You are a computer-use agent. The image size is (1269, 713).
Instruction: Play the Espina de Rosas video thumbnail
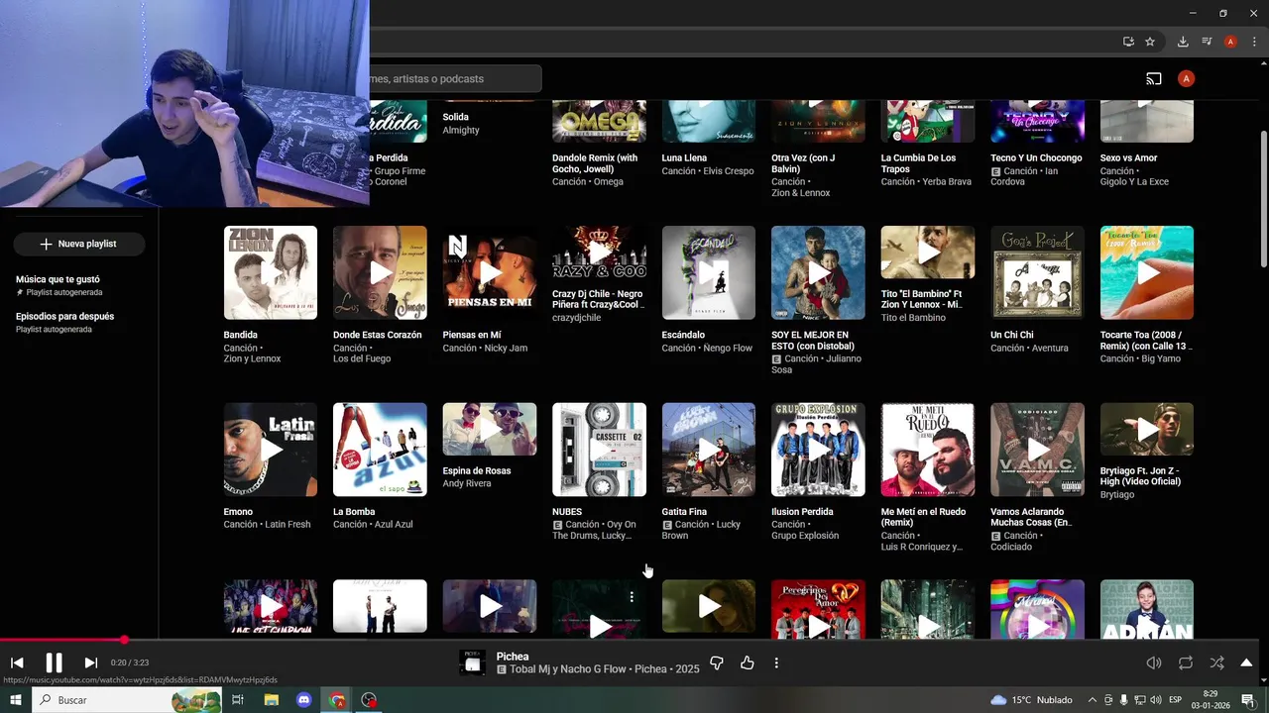490,429
